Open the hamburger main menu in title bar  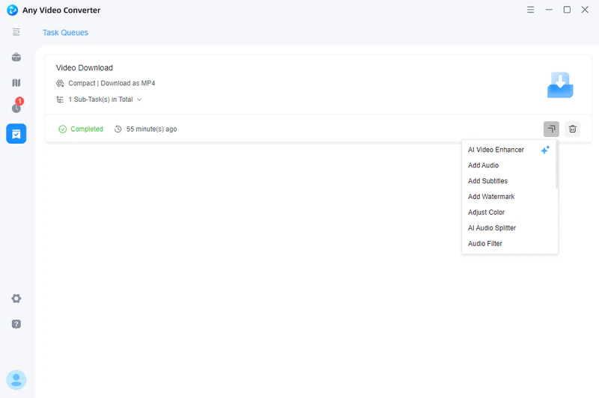coord(531,10)
